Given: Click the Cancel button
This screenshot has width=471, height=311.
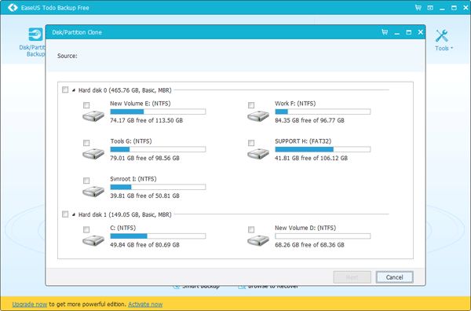Looking at the screenshot, I should (x=394, y=277).
